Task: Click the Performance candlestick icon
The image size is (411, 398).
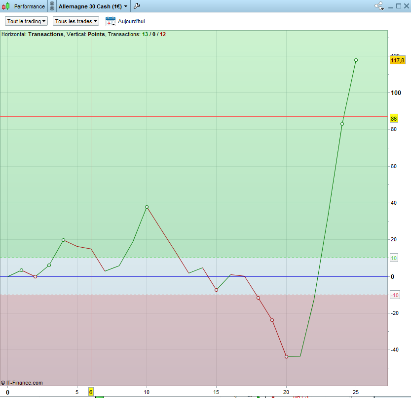Action: pyautogui.click(x=6, y=6)
